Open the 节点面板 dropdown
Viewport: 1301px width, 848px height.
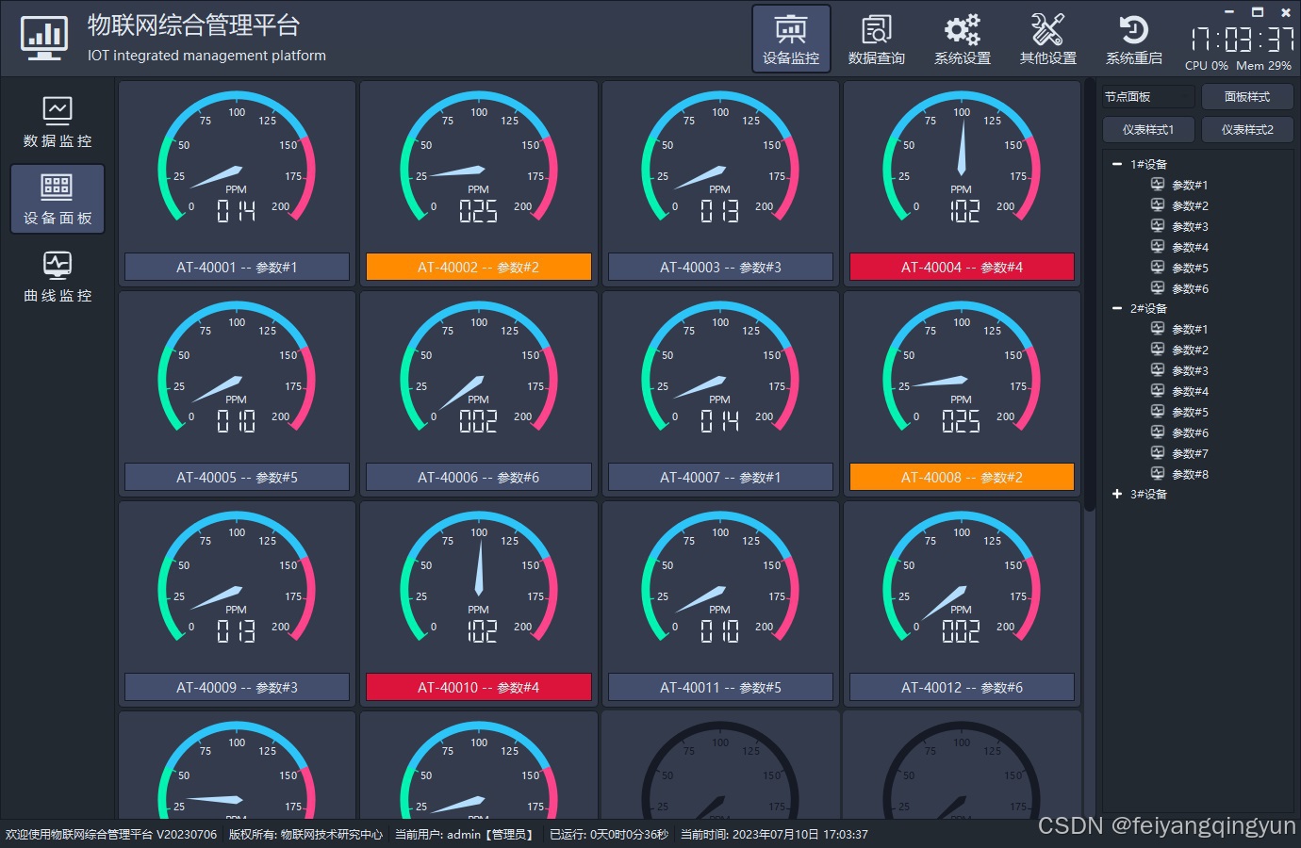pyautogui.click(x=1148, y=97)
